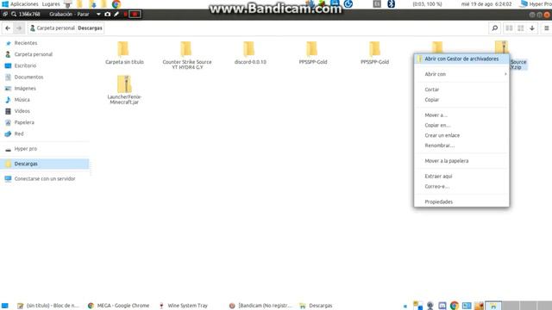The image size is (552, 310).
Task: Go back using the back arrow
Action: coord(8,28)
